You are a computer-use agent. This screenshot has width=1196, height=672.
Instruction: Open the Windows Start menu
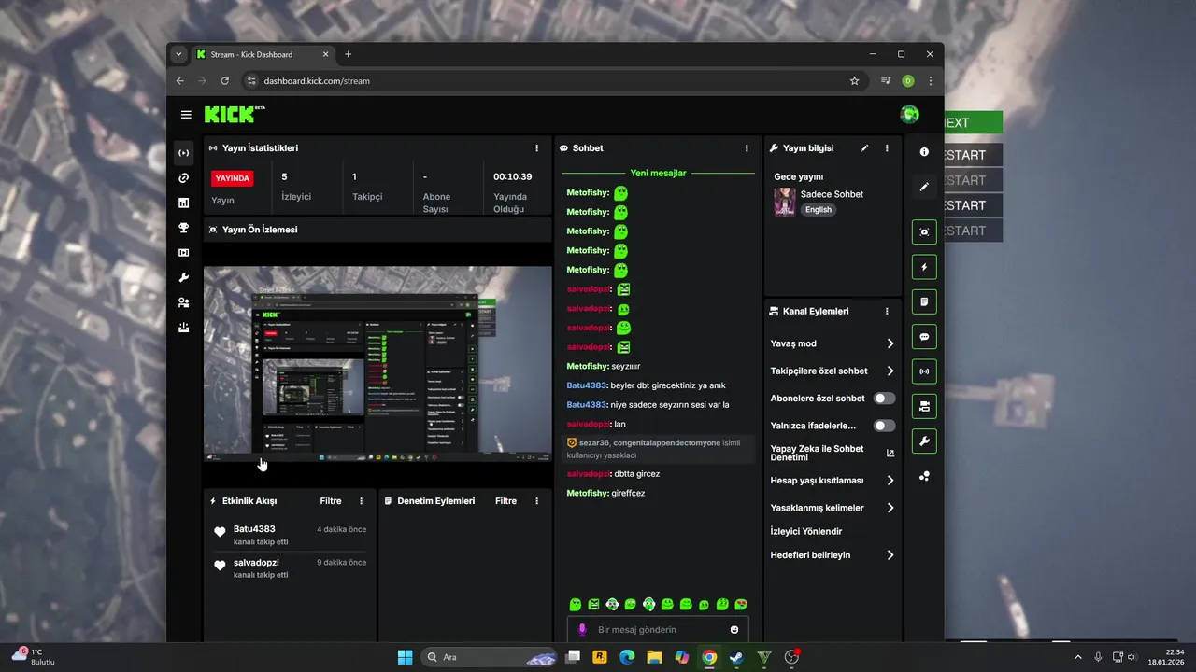point(405,657)
